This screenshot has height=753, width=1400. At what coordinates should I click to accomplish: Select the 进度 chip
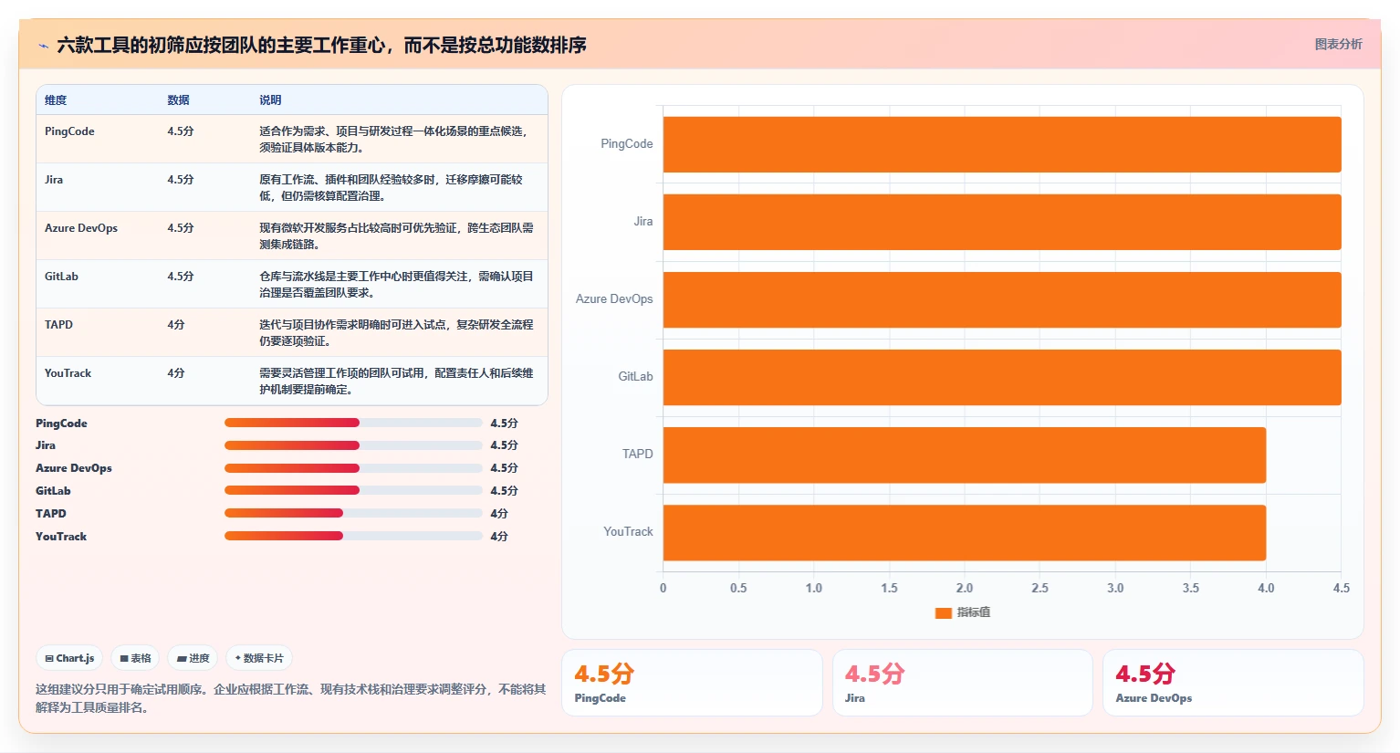tap(193, 658)
